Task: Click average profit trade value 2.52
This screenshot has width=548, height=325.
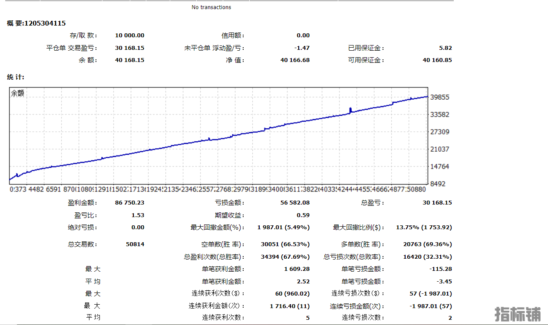Action: 303,281
